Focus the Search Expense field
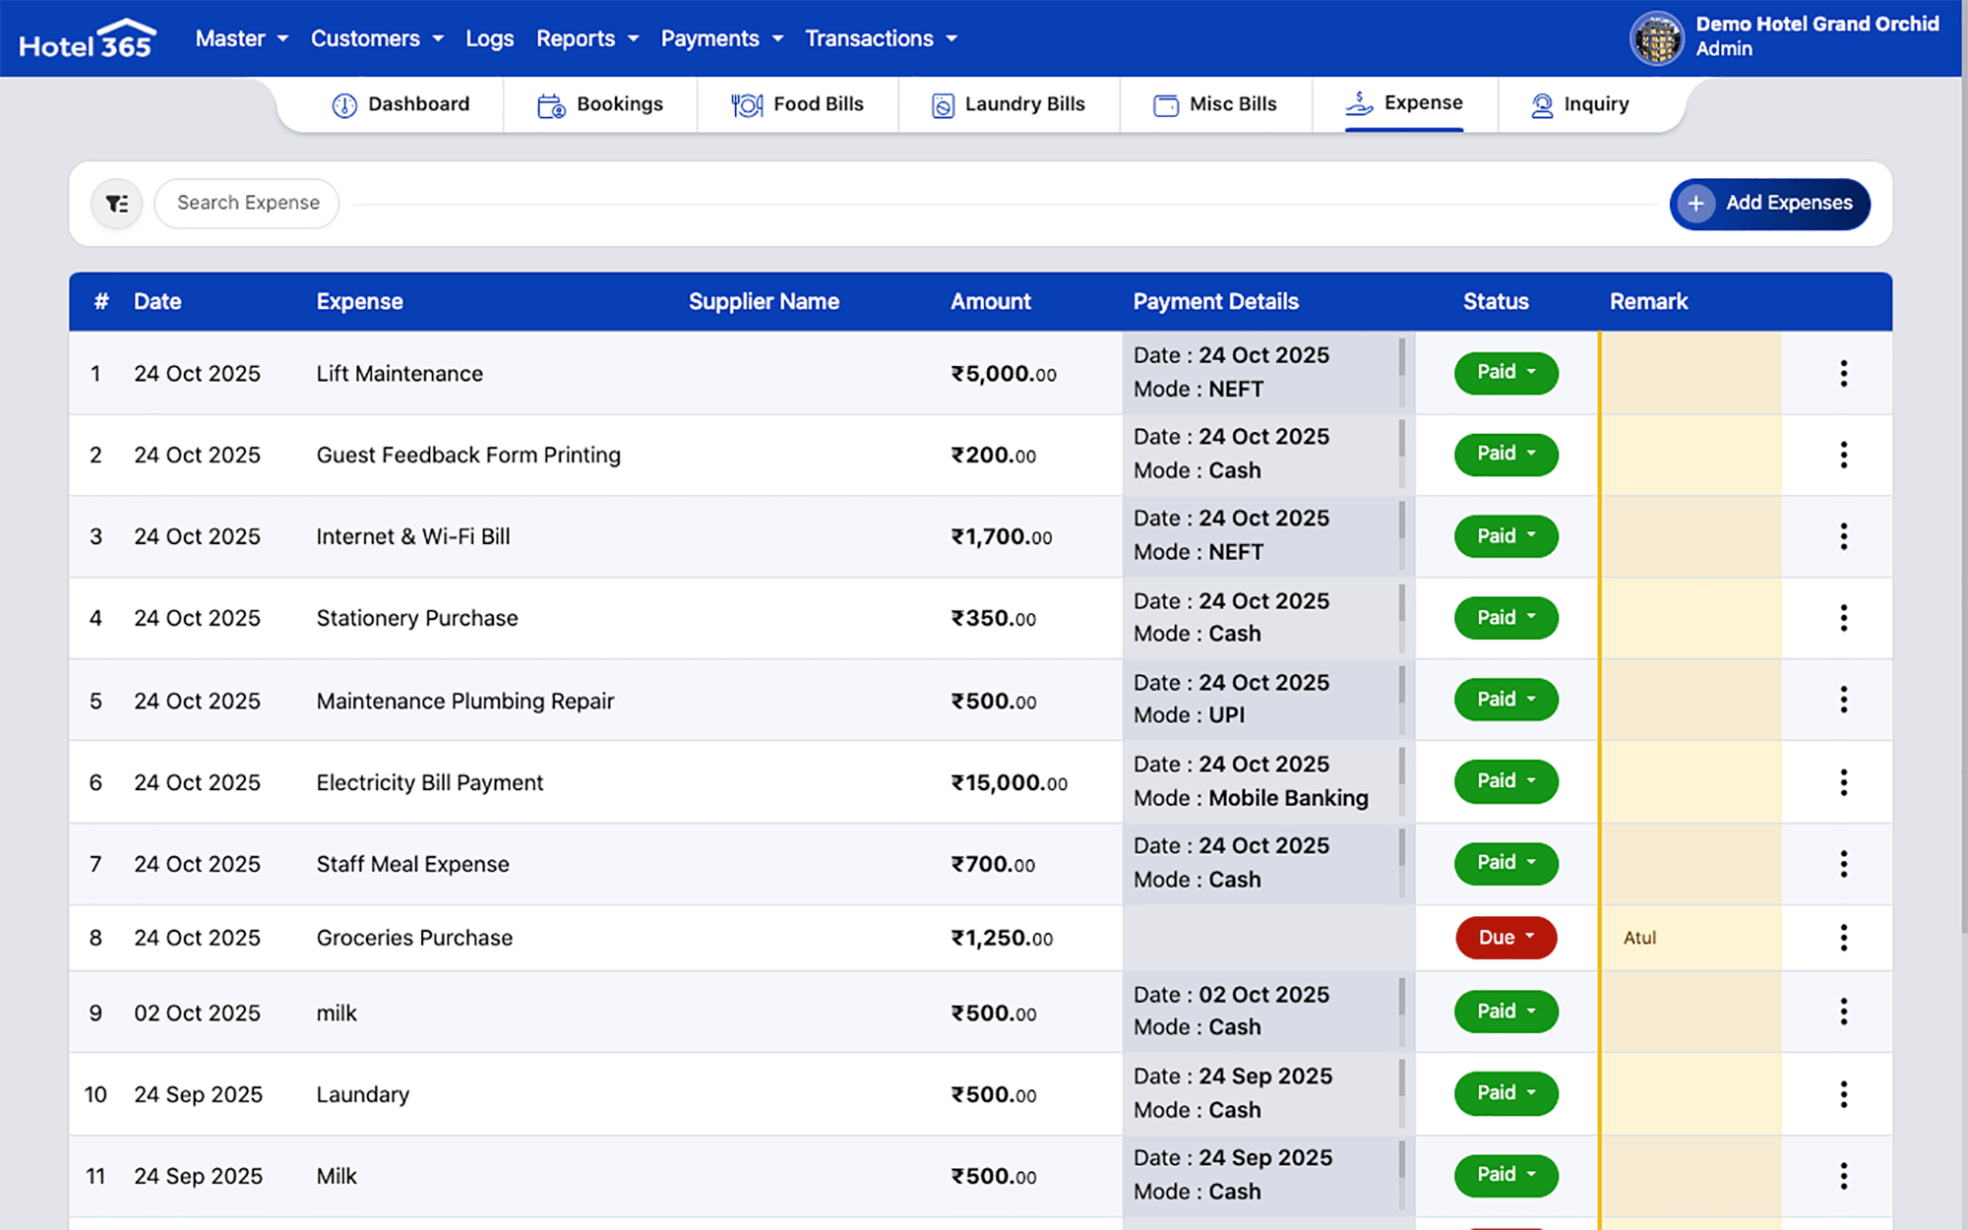Screen dimensions: 1968x1230 (248, 204)
